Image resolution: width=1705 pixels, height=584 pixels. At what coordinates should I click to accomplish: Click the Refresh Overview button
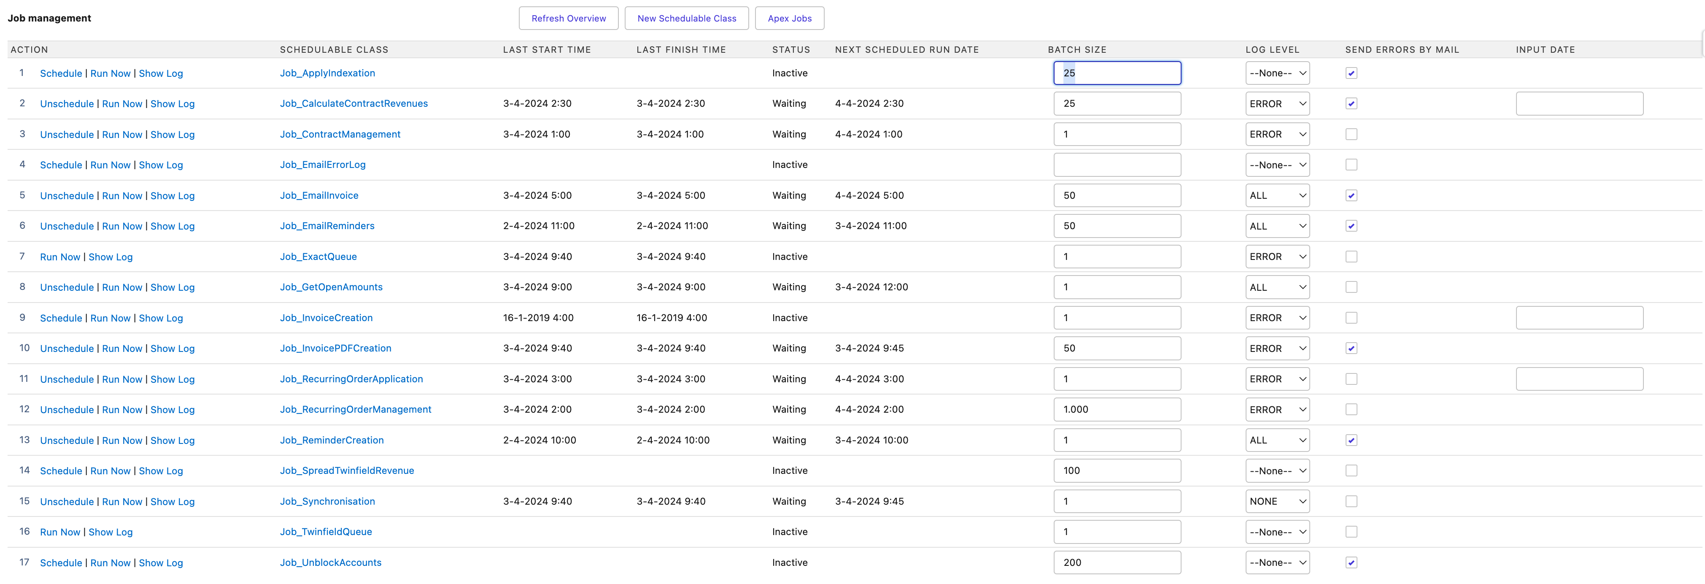[x=568, y=19]
